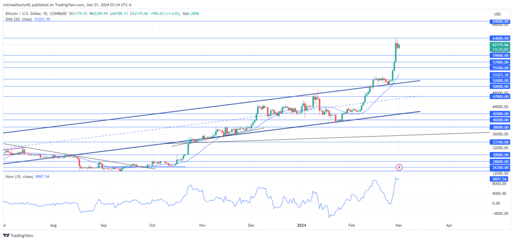Image resolution: width=514 pixels, height=241 pixels.
Task: Click the 8000.00 momentum scale label
Action: click(500, 184)
